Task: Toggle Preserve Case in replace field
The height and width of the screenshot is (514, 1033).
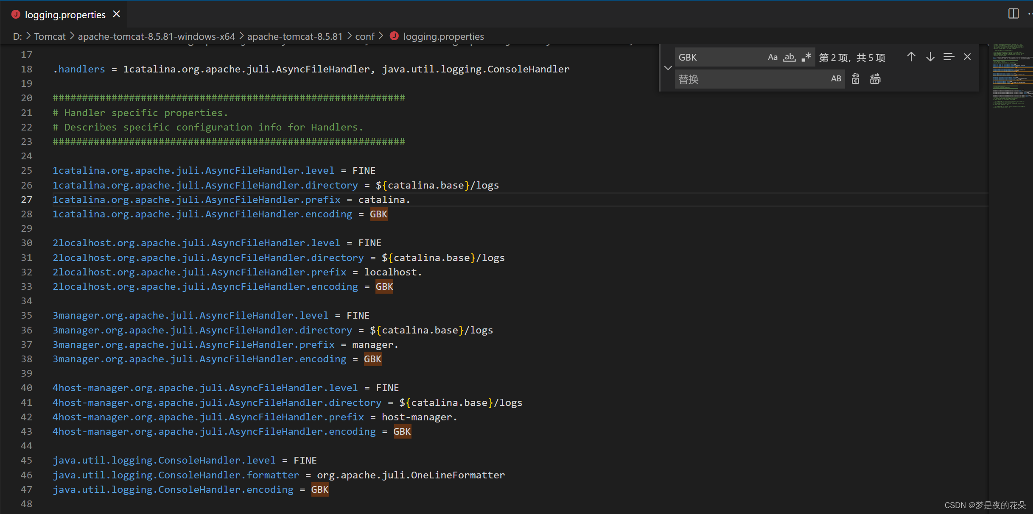Action: (x=836, y=79)
